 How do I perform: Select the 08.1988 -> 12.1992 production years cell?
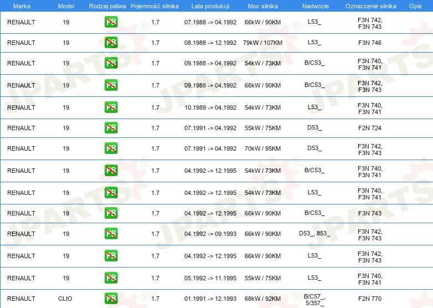[x=210, y=43]
